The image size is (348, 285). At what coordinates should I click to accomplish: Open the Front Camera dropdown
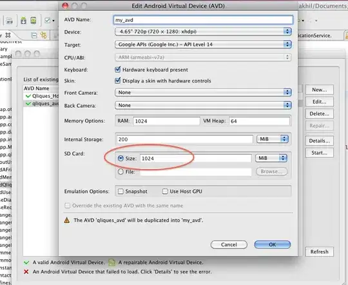203,92
